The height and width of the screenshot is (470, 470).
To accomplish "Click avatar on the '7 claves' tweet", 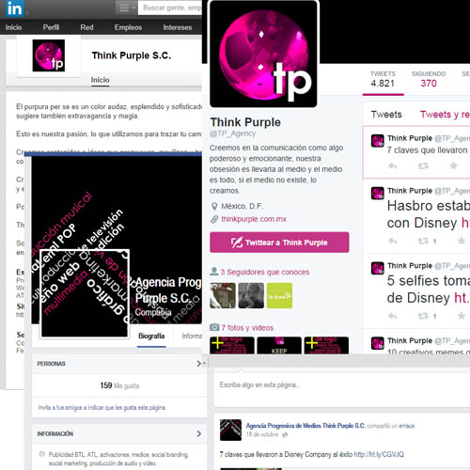I will tap(378, 141).
